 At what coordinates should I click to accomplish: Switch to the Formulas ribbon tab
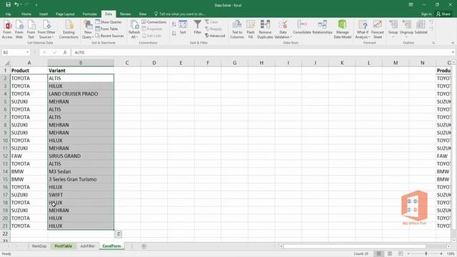(89, 14)
